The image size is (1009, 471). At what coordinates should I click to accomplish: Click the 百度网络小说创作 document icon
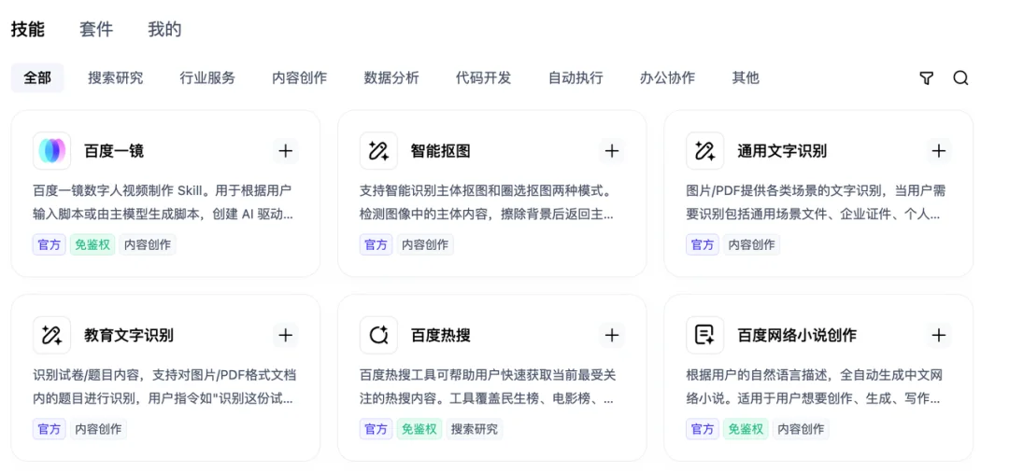[x=705, y=336]
